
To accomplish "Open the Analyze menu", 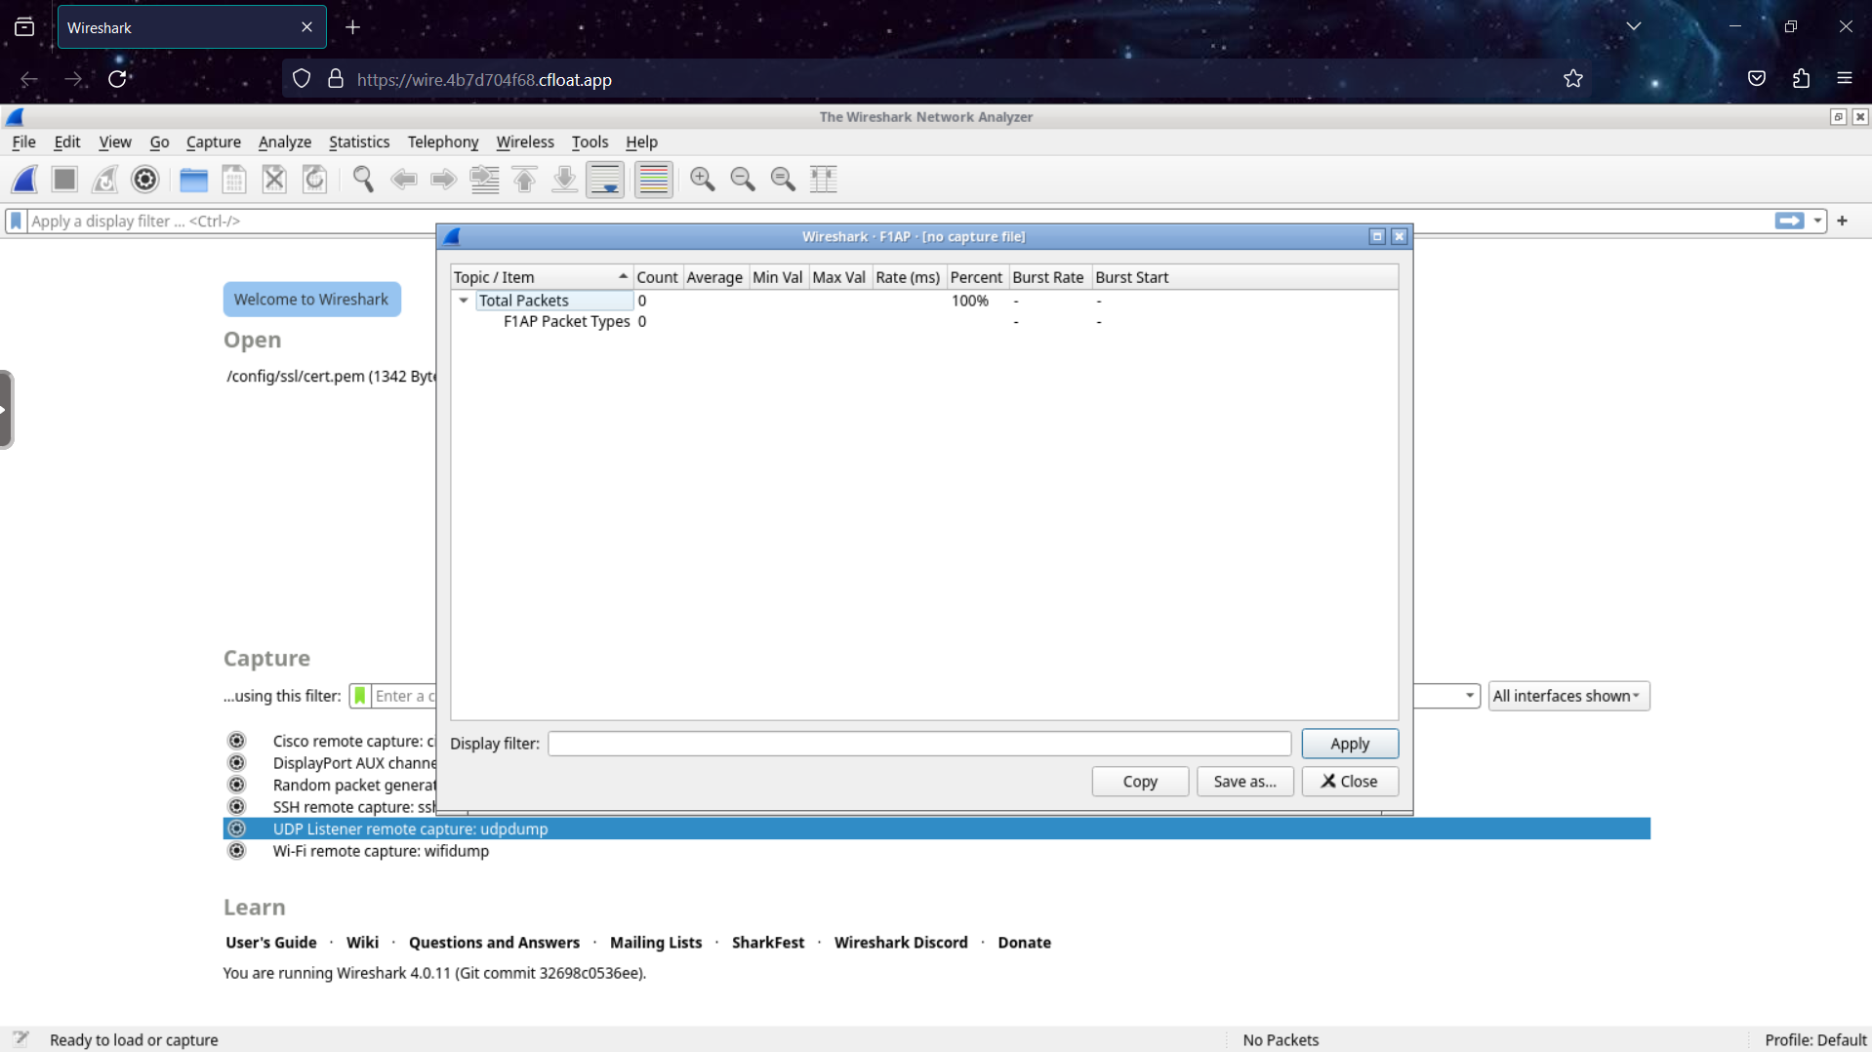I will click(x=284, y=142).
